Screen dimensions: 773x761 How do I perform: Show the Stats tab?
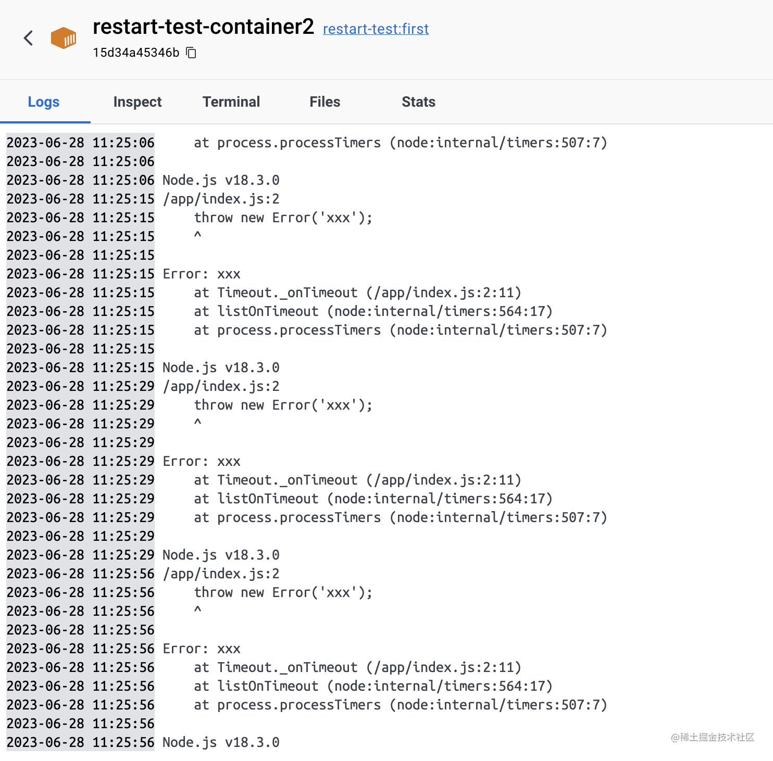point(418,102)
